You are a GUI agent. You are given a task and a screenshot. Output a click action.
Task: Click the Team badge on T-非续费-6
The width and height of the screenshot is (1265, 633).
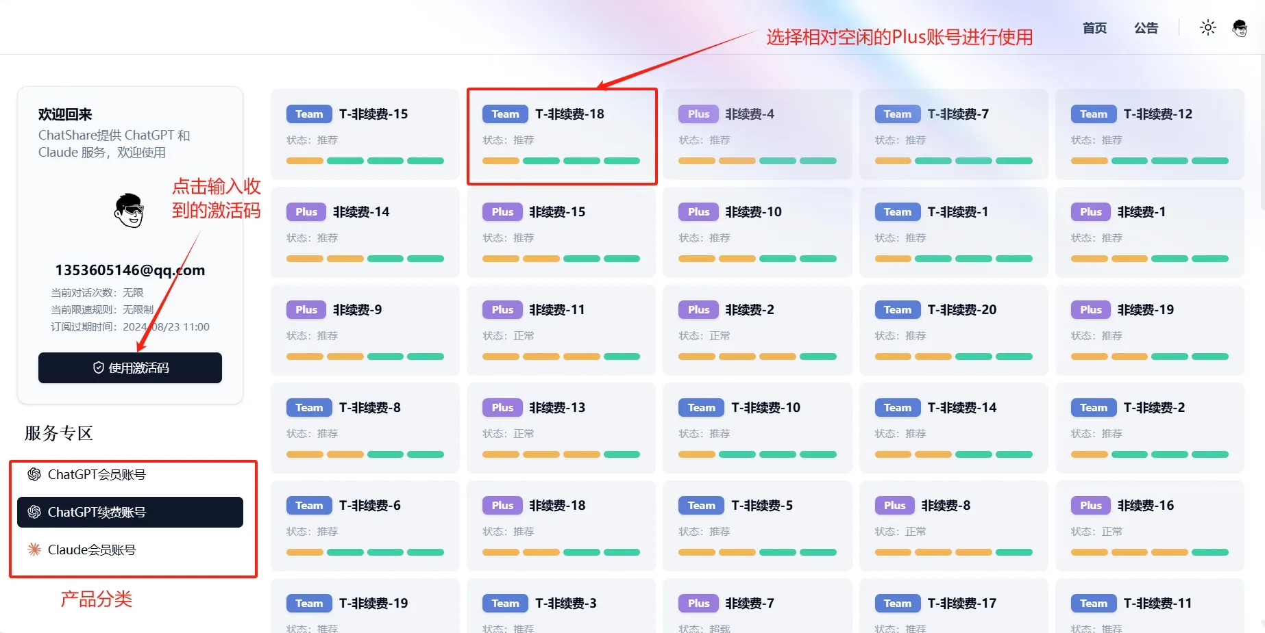309,506
